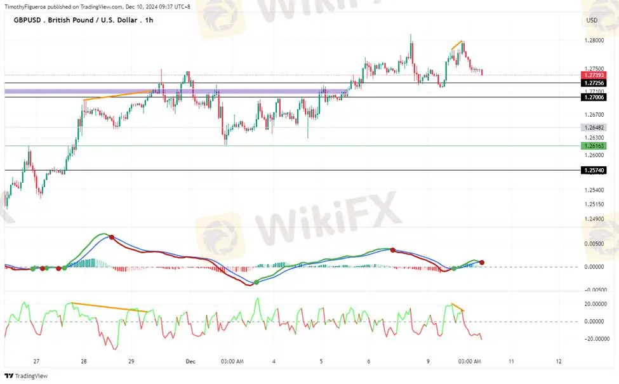Click the USD currency label
The height and width of the screenshot is (384, 619).
tap(591, 20)
